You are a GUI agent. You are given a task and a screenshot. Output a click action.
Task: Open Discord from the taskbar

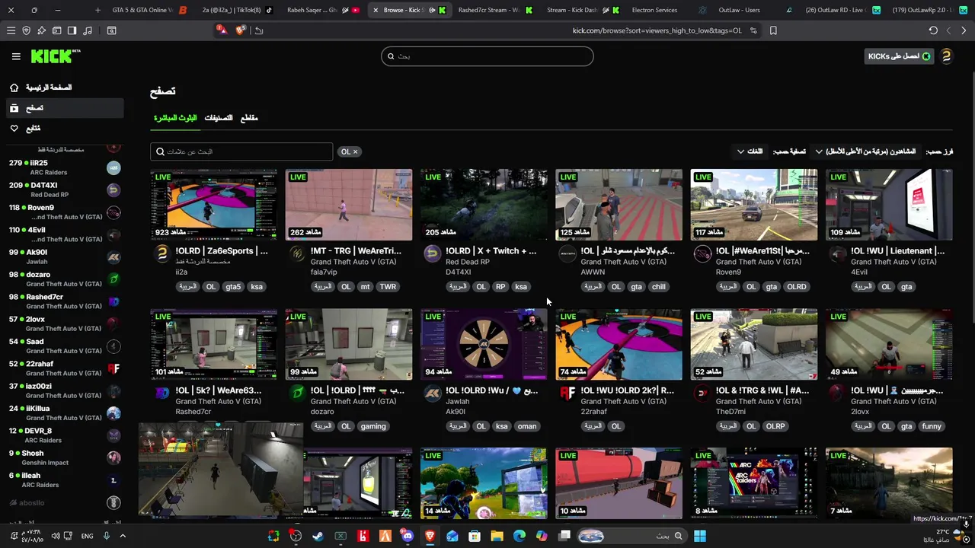(408, 536)
